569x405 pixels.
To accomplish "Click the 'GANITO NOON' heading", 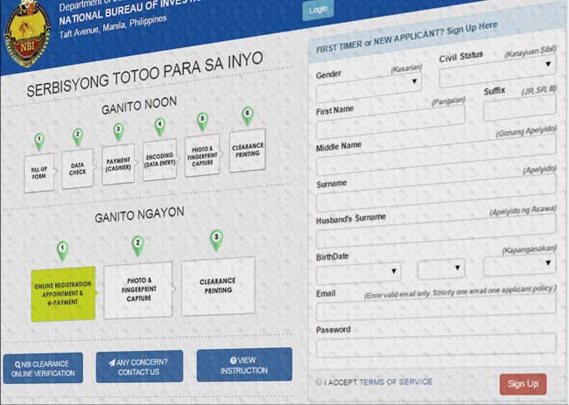I will tap(139, 106).
